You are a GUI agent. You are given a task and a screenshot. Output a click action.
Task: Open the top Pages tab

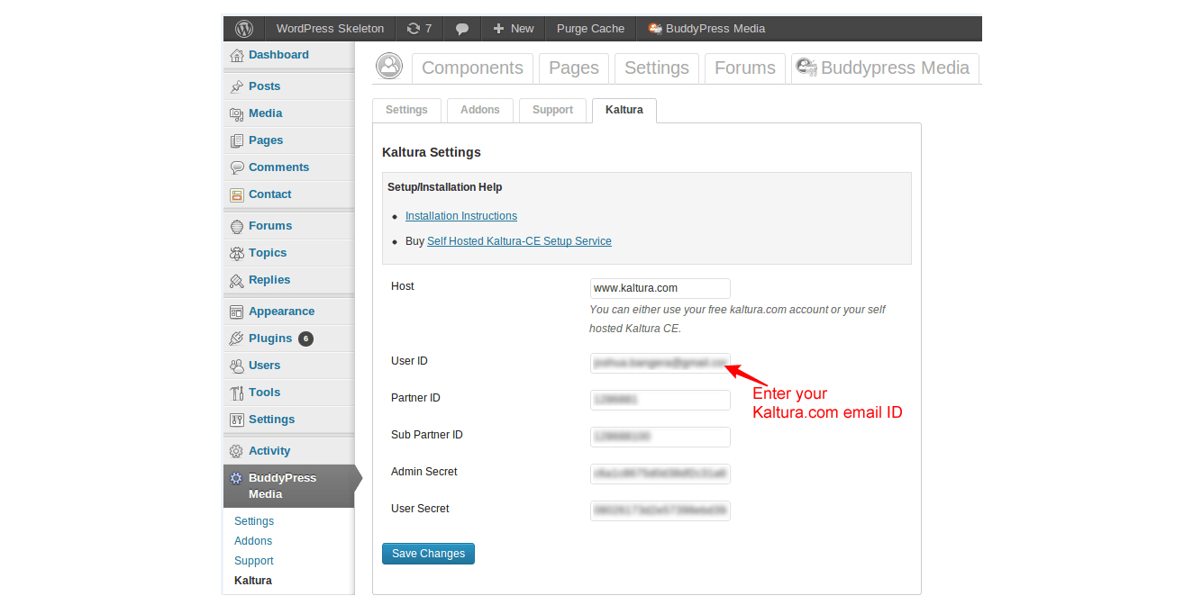(x=574, y=68)
